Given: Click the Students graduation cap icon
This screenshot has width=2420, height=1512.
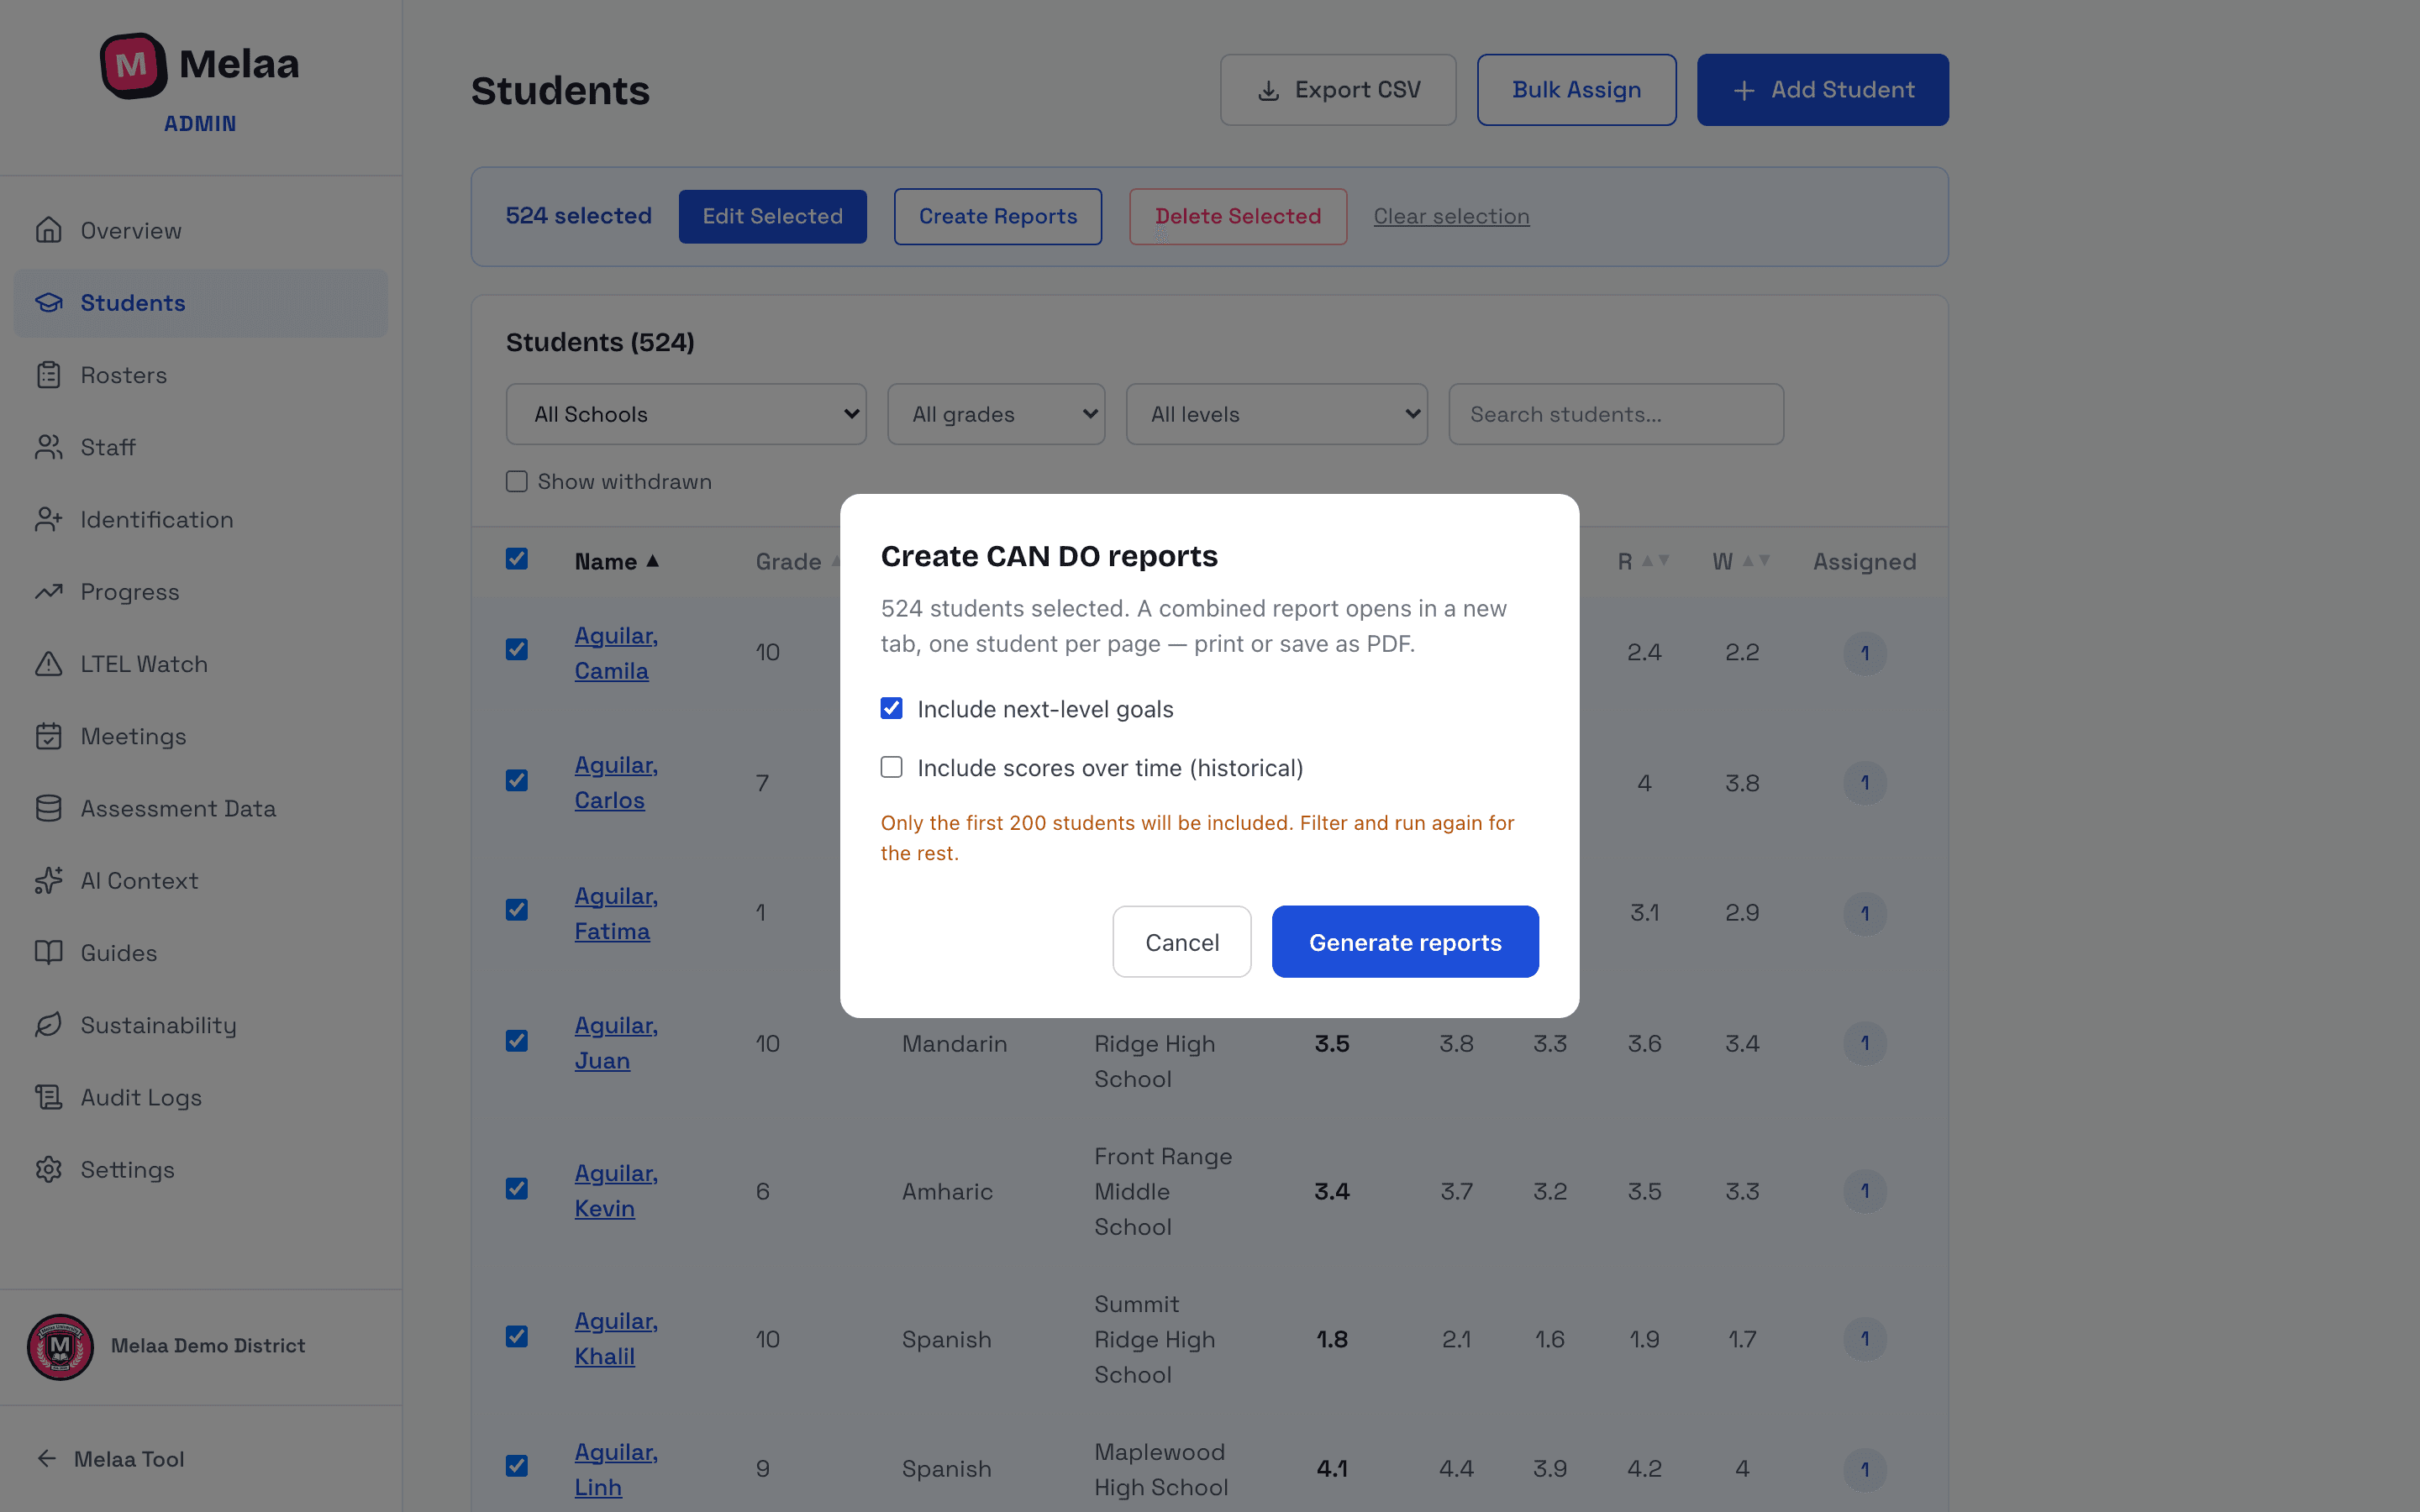Looking at the screenshot, I should 48,302.
